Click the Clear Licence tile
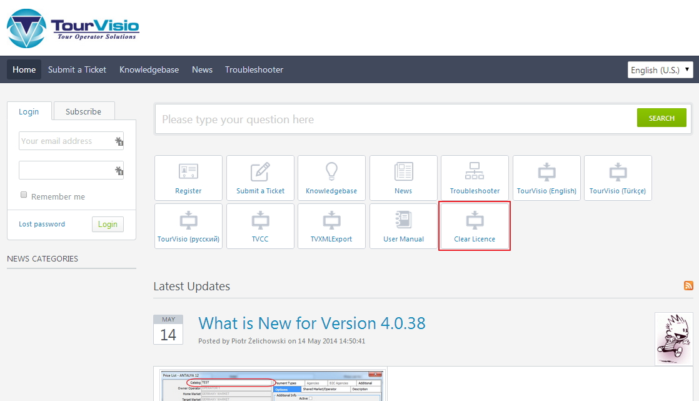 pyautogui.click(x=475, y=226)
